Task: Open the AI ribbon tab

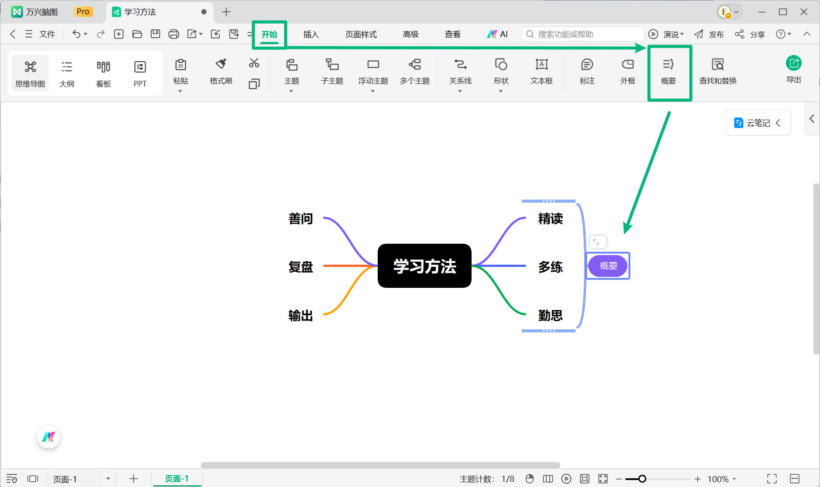Action: click(497, 34)
